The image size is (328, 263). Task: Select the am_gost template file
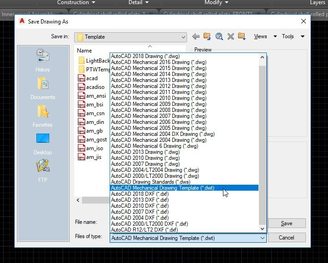[92, 140]
